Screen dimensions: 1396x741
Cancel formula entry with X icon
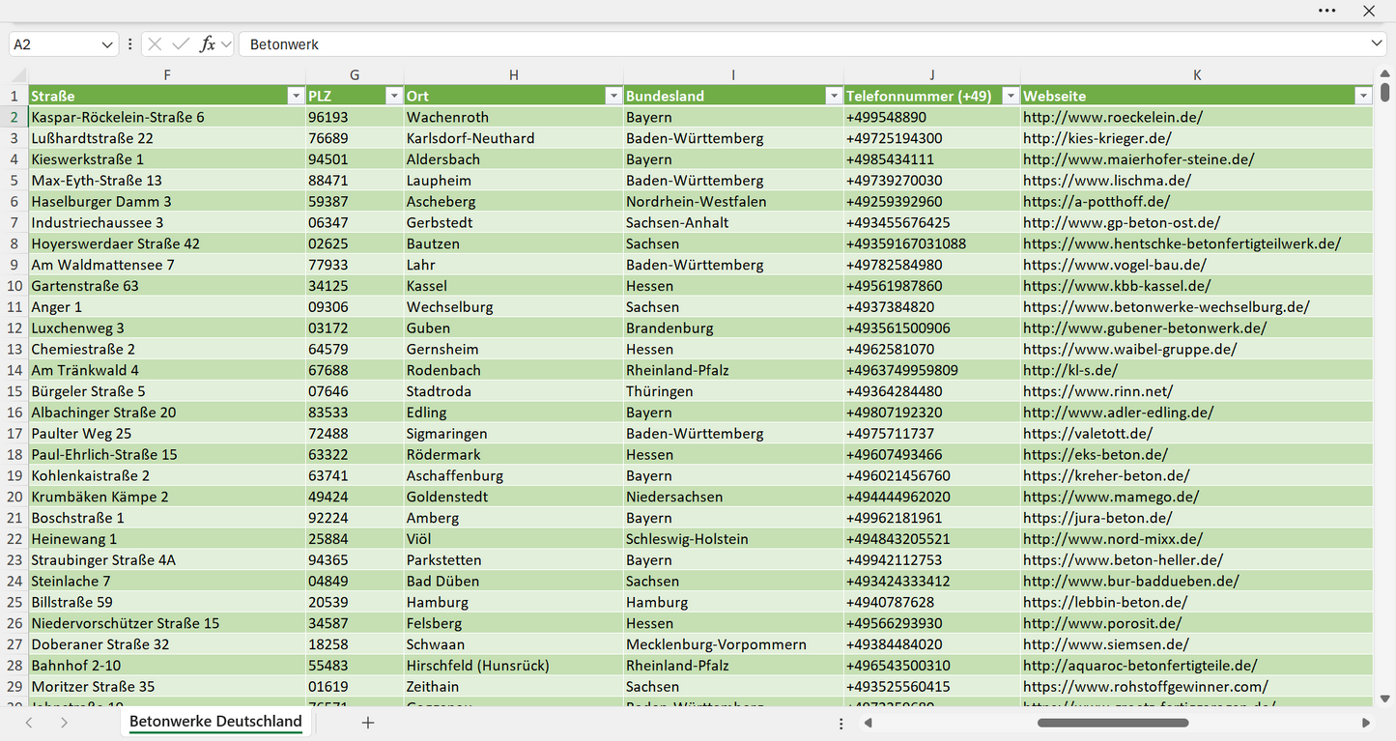click(156, 44)
